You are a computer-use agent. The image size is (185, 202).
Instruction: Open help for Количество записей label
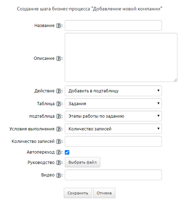(59, 141)
